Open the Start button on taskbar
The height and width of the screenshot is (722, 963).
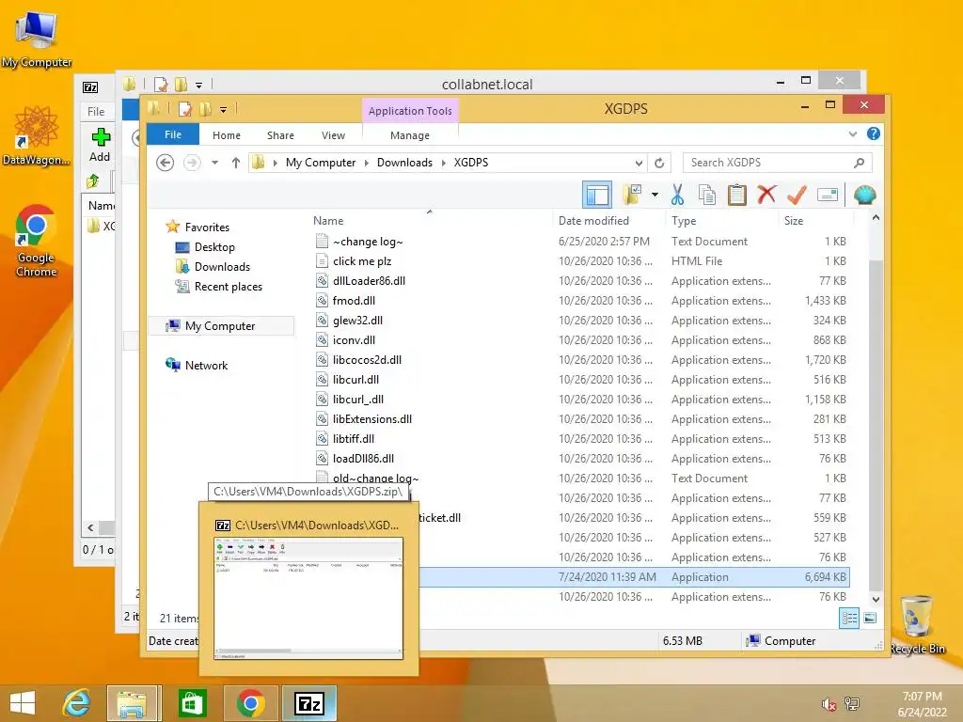(23, 703)
